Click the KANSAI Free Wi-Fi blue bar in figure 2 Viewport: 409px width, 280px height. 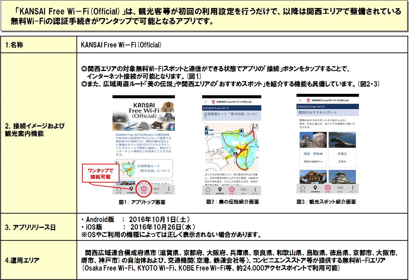[x=232, y=108]
